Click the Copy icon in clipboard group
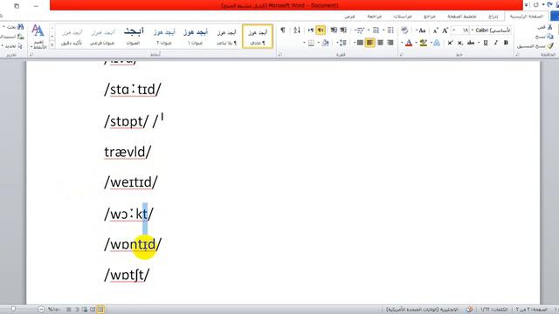This screenshot has width=559, height=314. 550,37
